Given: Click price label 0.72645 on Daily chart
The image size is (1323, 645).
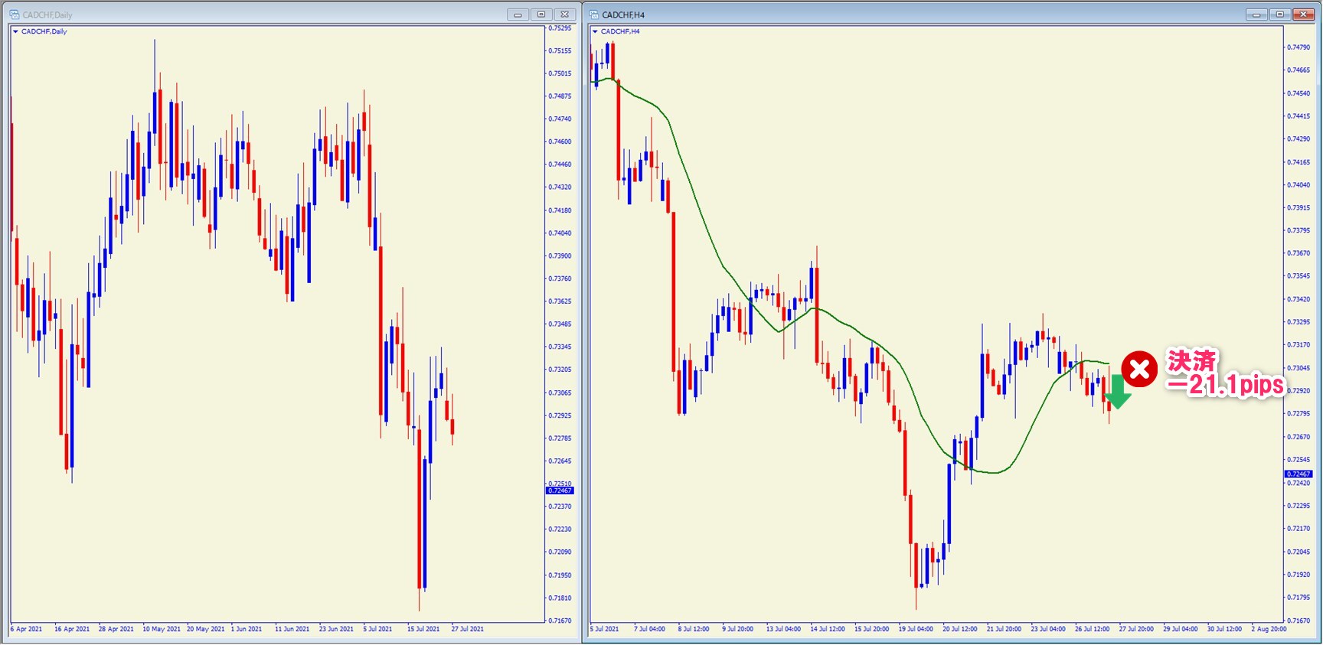Looking at the screenshot, I should [x=560, y=461].
